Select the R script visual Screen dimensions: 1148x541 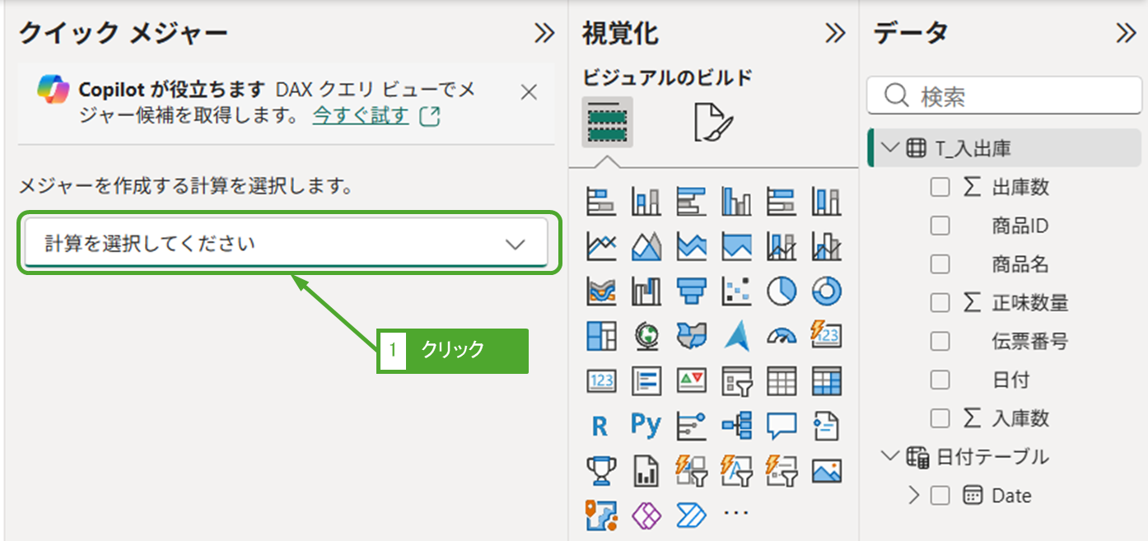tap(600, 426)
